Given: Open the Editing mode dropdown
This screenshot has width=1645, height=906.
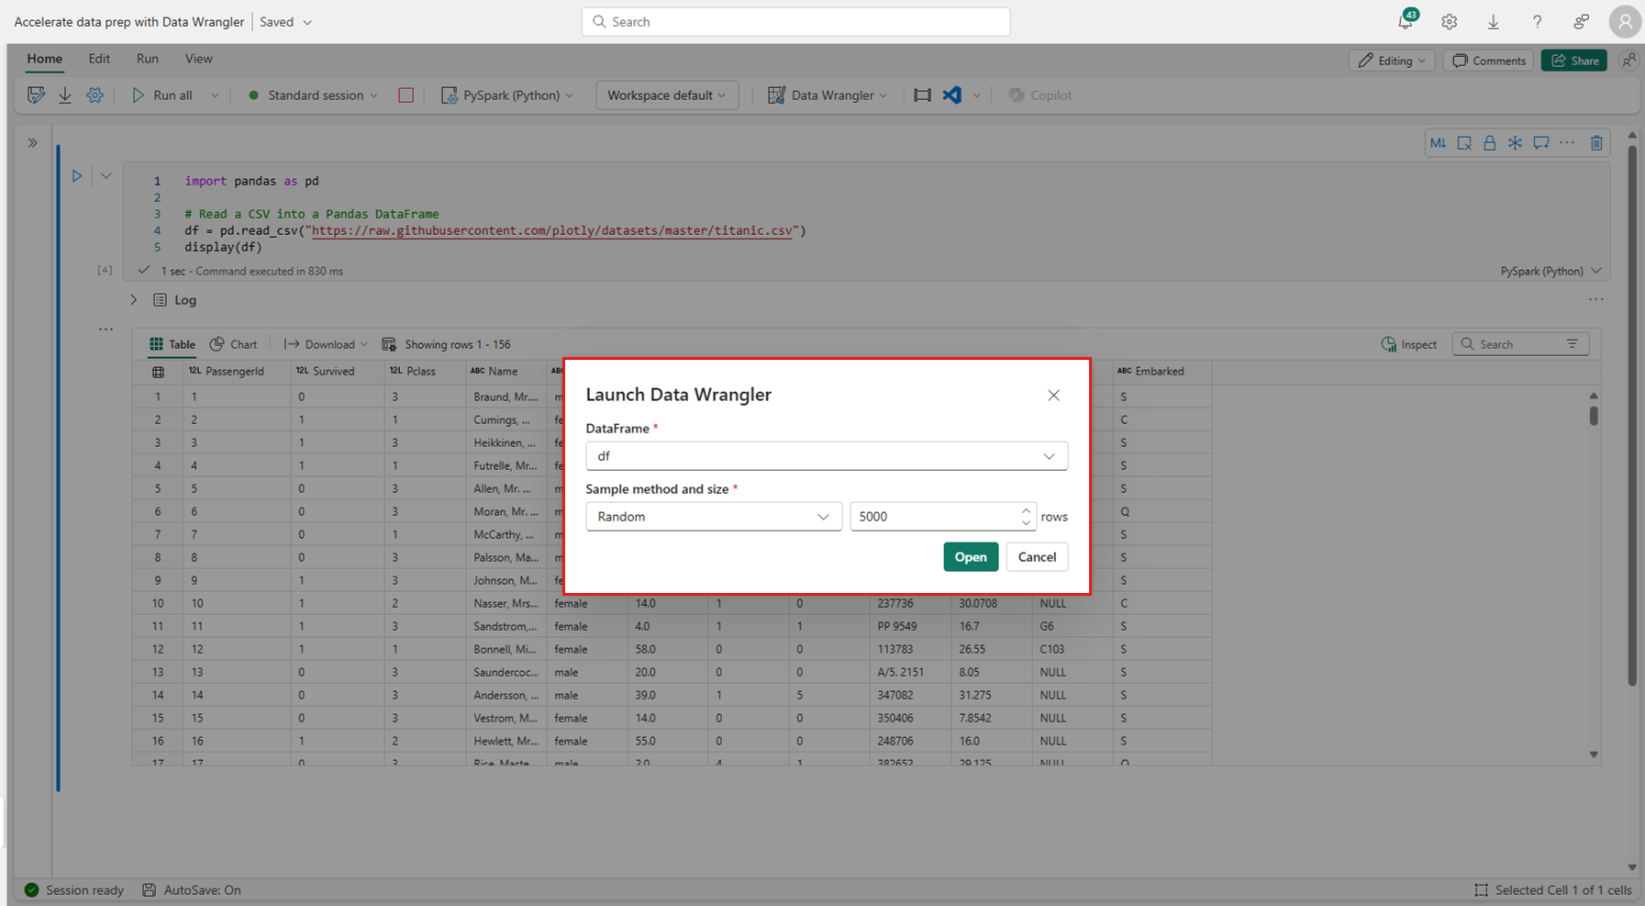Looking at the screenshot, I should 1392,61.
